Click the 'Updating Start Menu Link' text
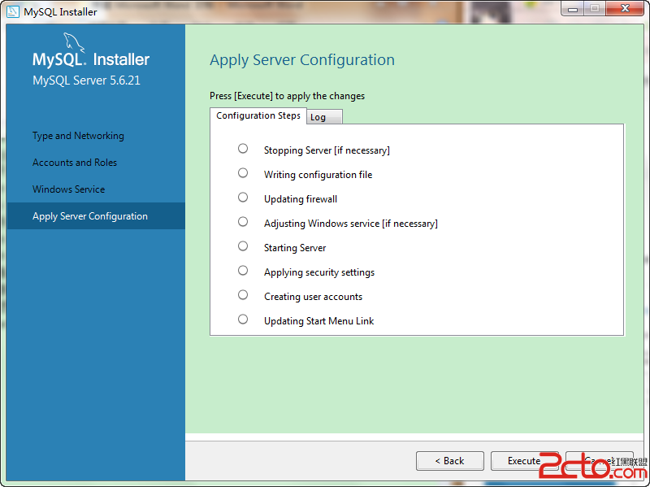This screenshot has height=487, width=650. pos(318,321)
